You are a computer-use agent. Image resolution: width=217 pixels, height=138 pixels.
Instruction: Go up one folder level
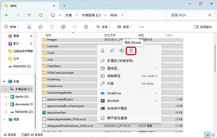point(29,15)
